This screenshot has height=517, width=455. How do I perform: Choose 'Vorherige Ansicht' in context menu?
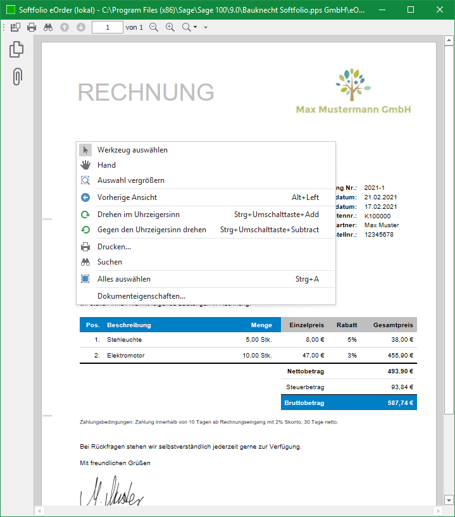click(x=127, y=197)
